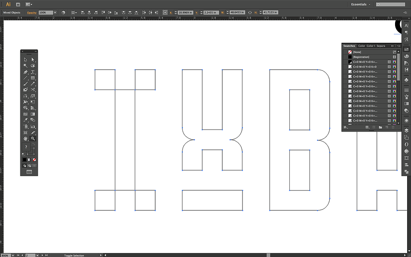Click the X position field

185,13
